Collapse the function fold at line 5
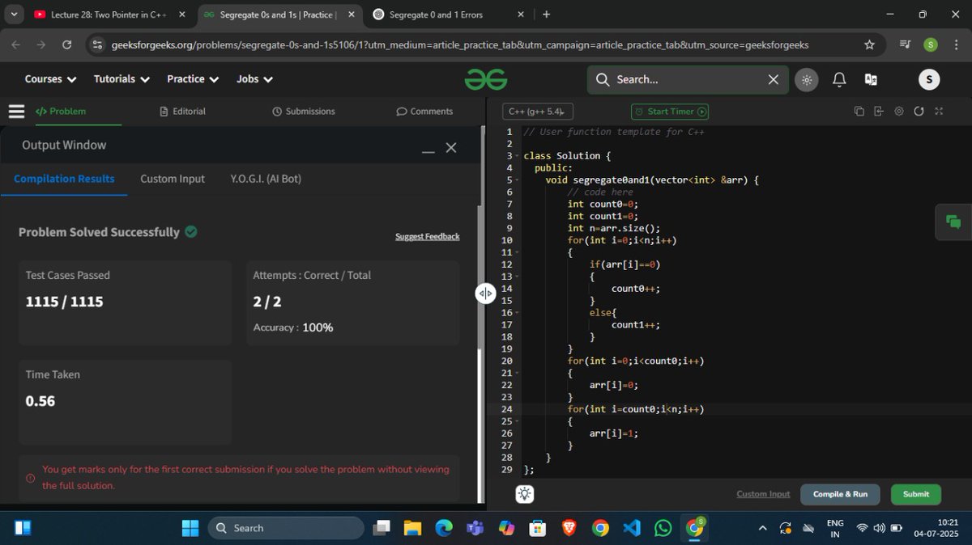This screenshot has width=972, height=545. [515, 180]
